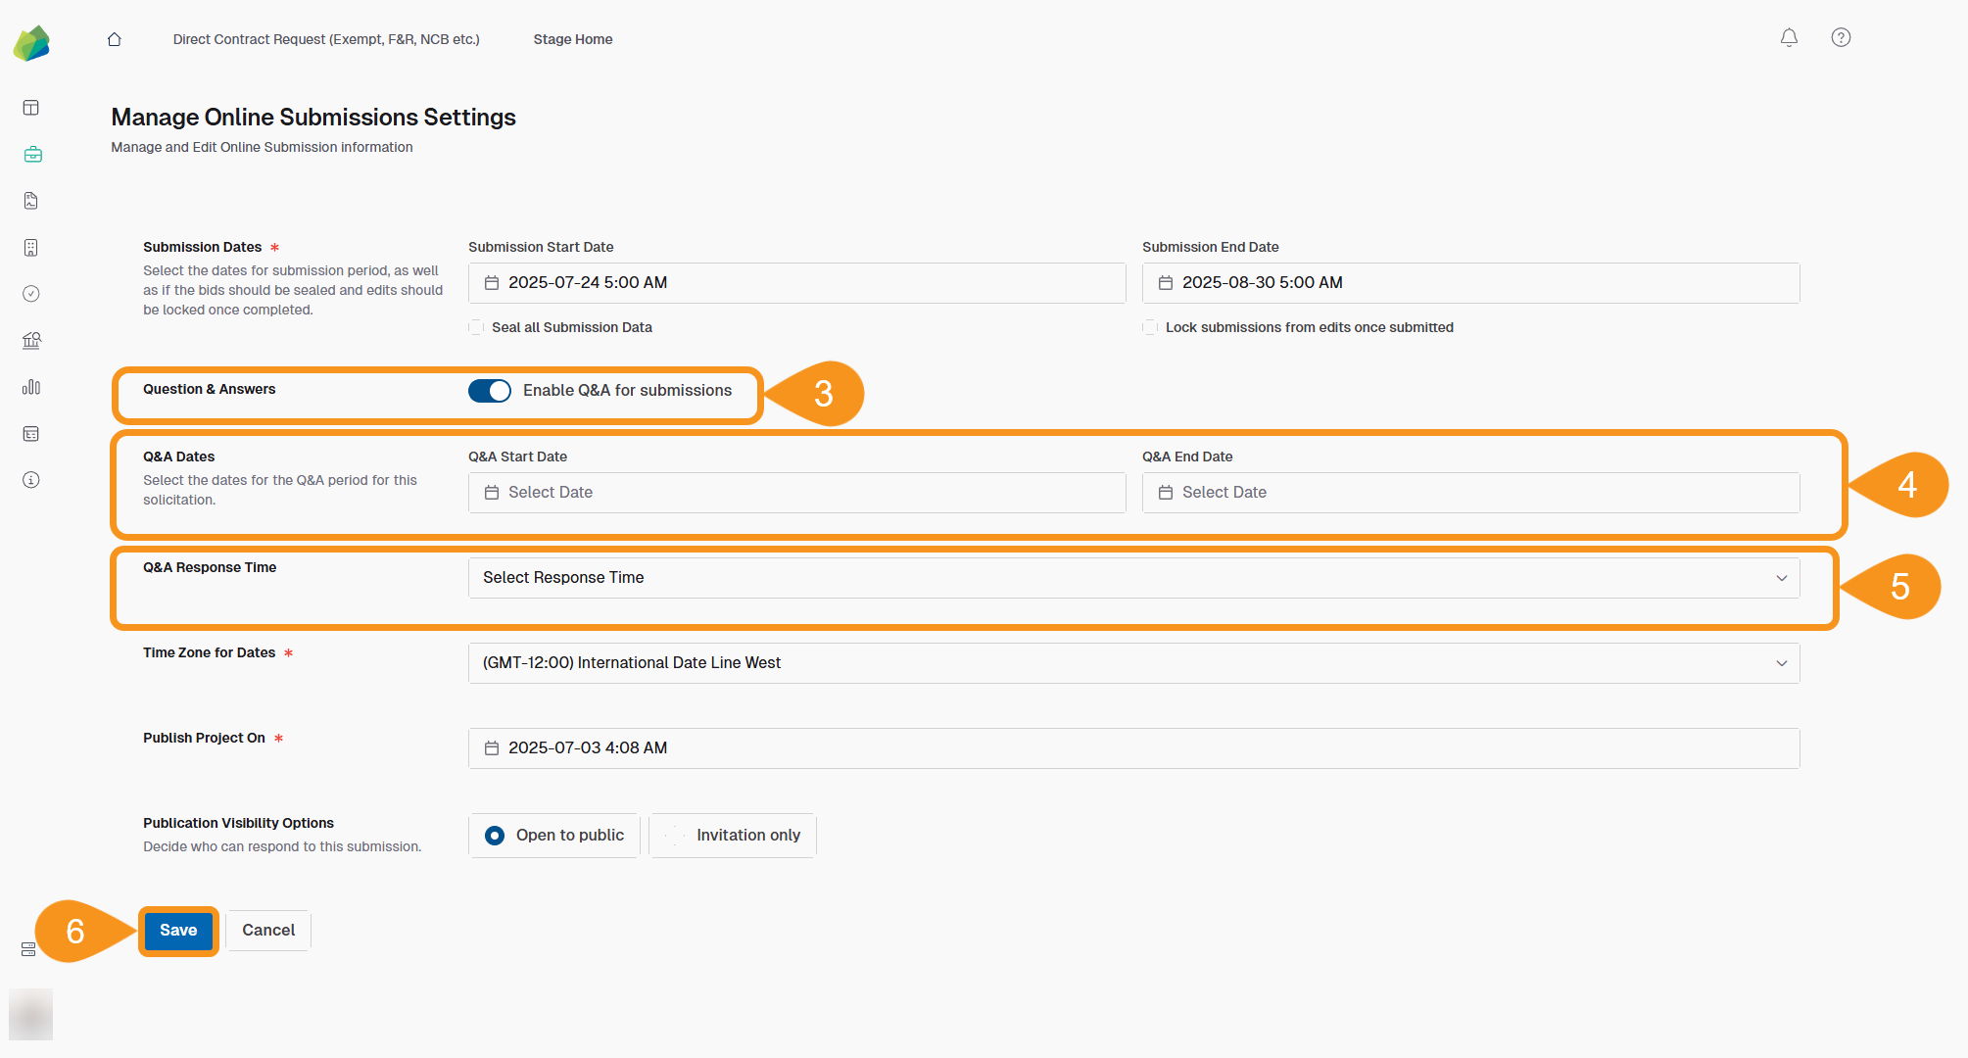This screenshot has height=1058, width=1968.
Task: Check Lock submissions from edits once submitted
Action: coord(1149,327)
